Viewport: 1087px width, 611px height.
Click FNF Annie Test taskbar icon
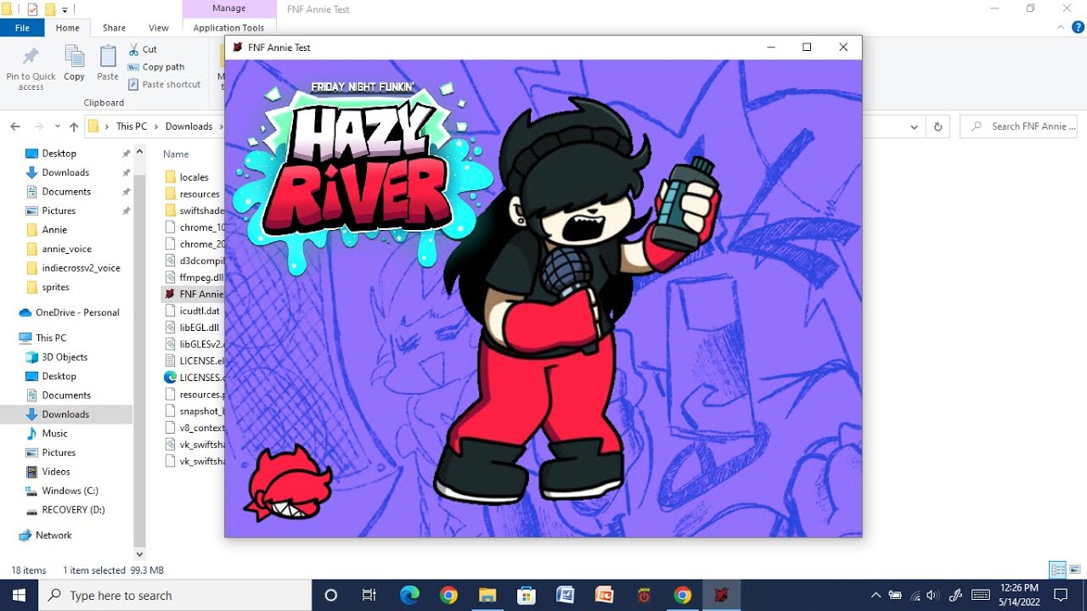click(x=722, y=595)
